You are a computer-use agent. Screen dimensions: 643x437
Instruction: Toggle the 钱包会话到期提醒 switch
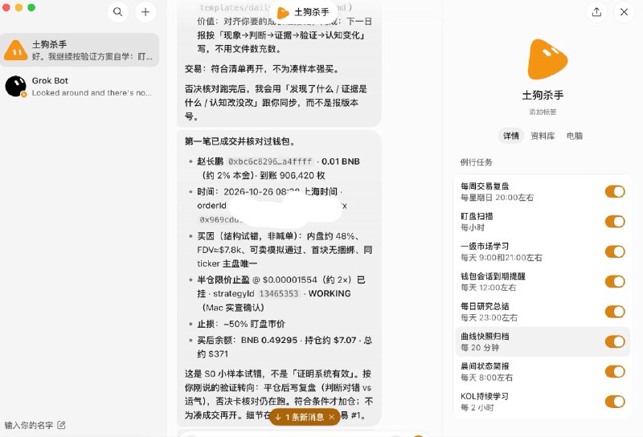615,282
